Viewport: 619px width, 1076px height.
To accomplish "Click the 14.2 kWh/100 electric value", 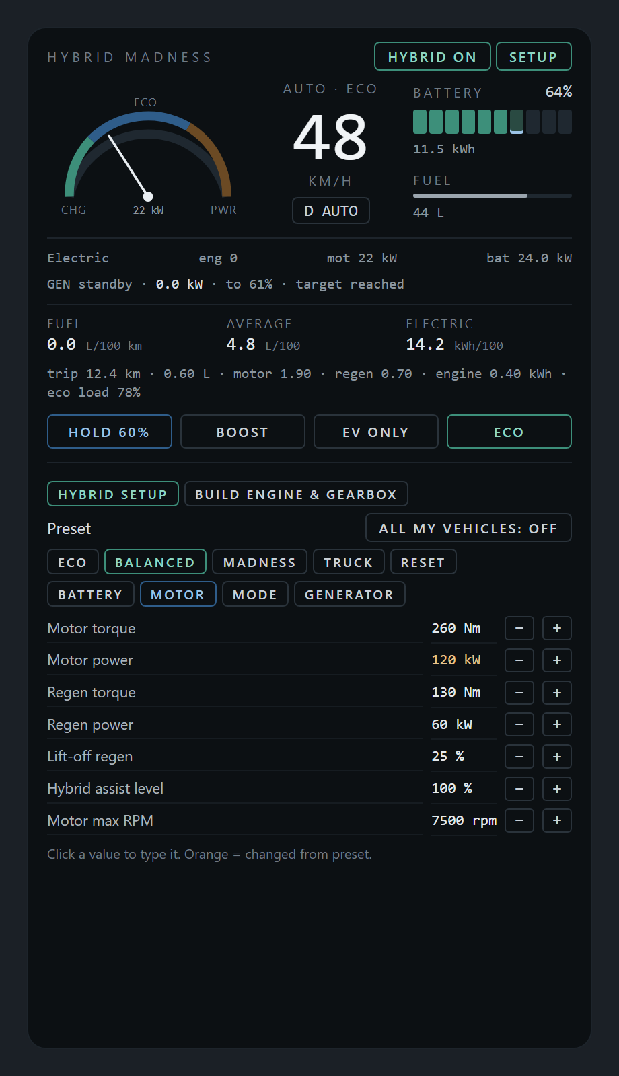I will coord(455,345).
